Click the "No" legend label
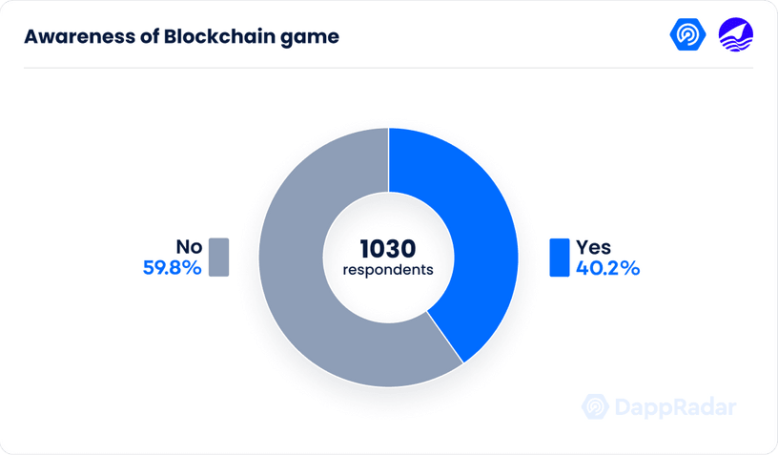Image resolution: width=778 pixels, height=455 pixels. point(188,248)
